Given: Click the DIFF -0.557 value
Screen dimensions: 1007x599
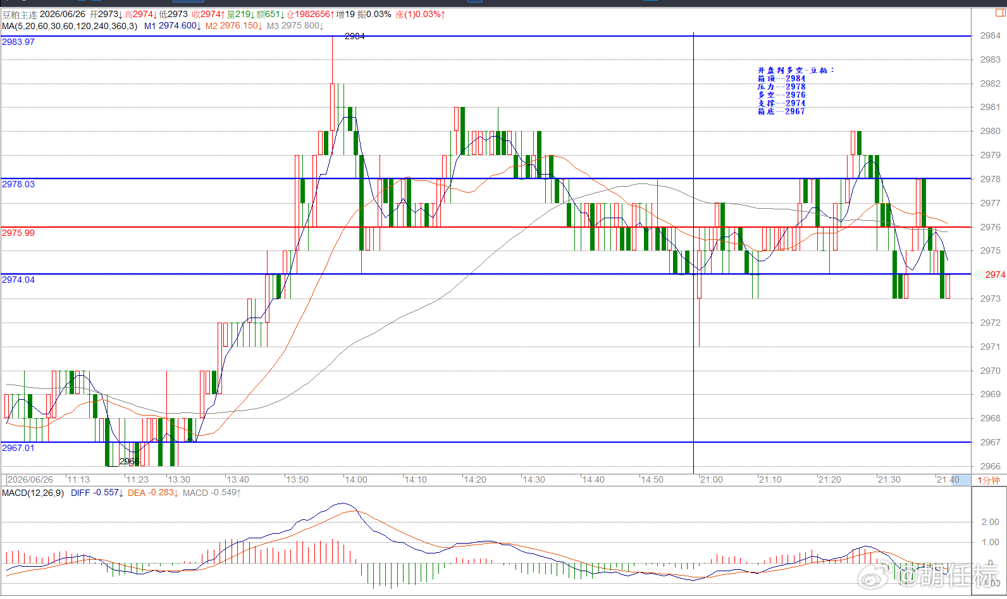Looking at the screenshot, I should (x=97, y=493).
